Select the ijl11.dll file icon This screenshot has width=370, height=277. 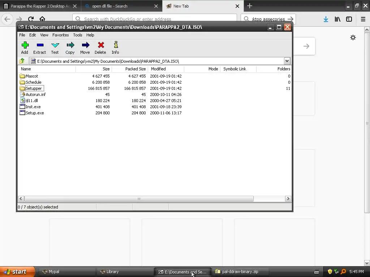[22, 101]
